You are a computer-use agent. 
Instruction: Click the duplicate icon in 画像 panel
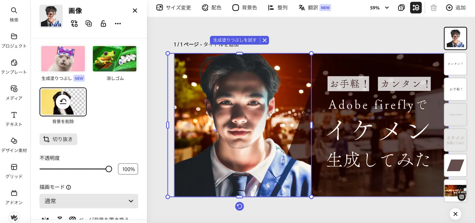pyautogui.click(x=89, y=24)
